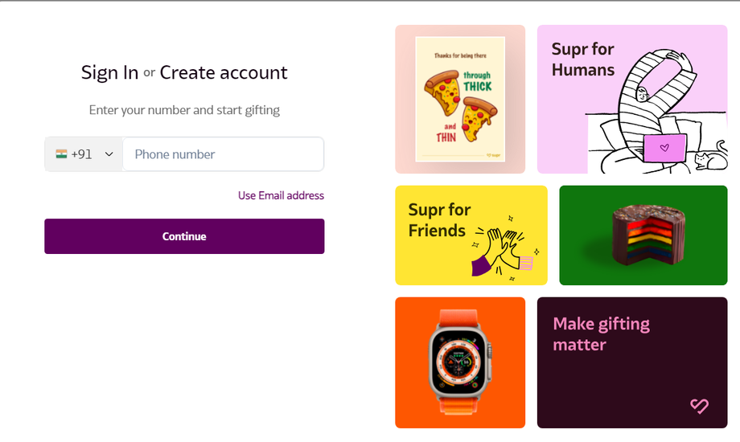
Task: Click the pink Supr heart logo icon
Action: [699, 407]
